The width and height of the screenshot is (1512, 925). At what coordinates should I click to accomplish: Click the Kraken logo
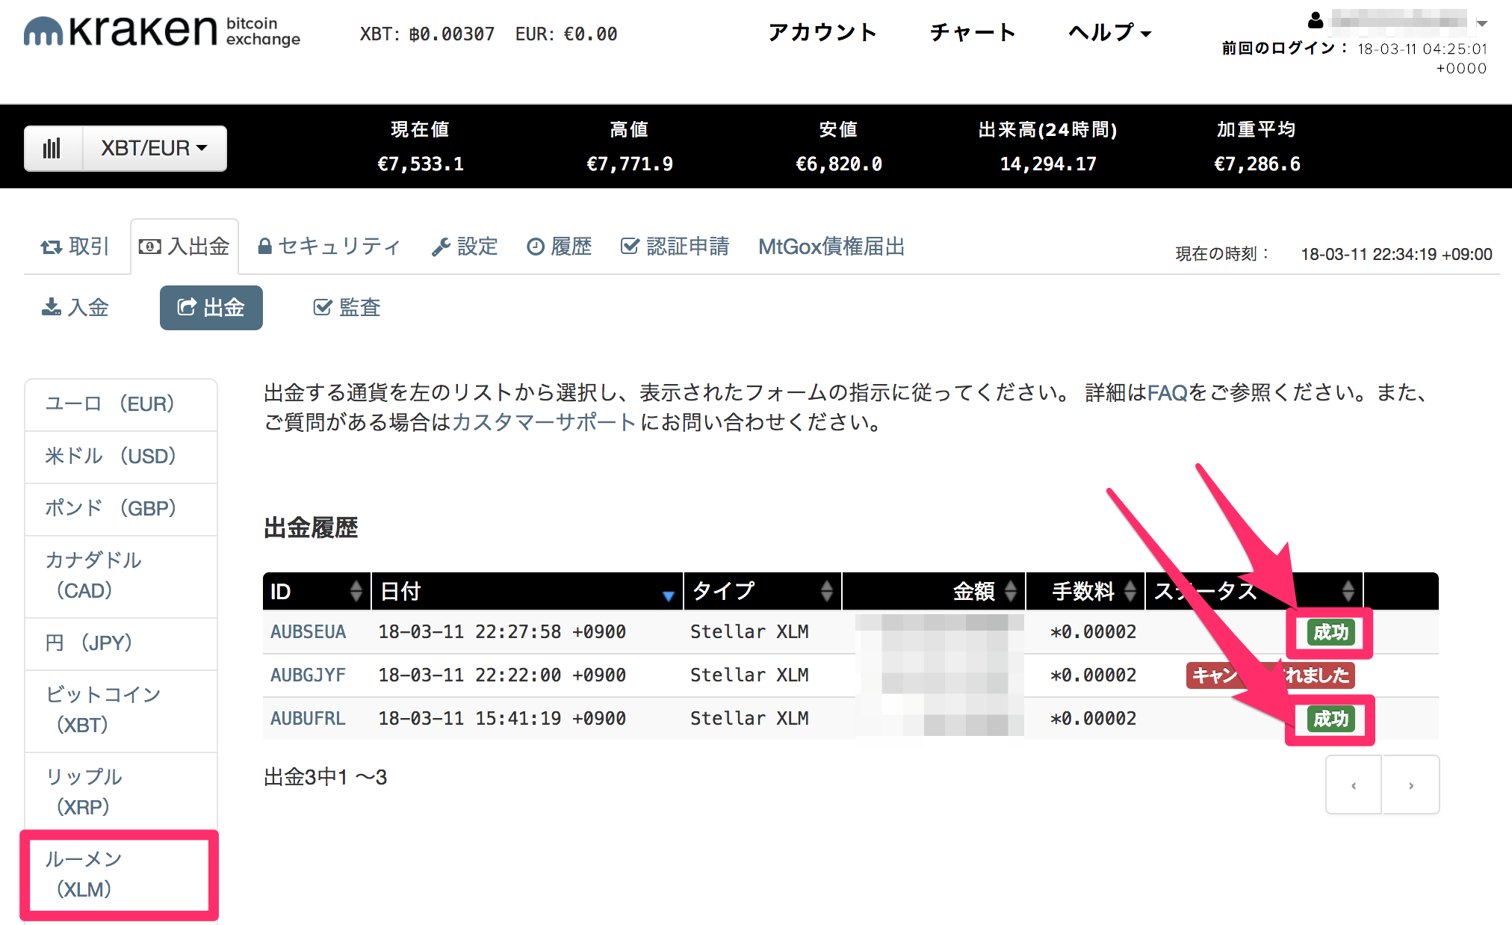point(161,31)
